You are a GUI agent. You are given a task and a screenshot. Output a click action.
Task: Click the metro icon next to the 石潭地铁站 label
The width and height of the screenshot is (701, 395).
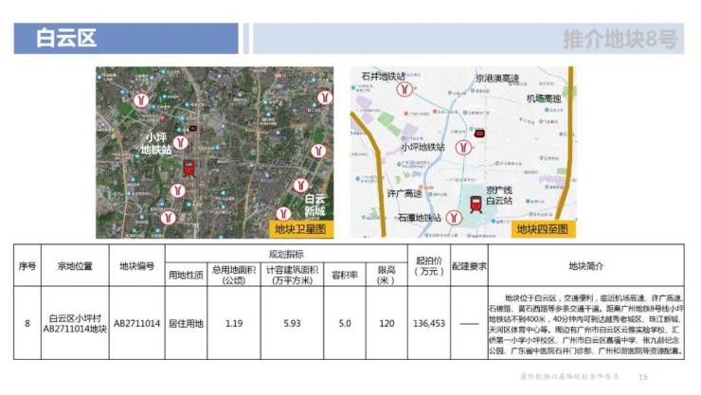(454, 218)
